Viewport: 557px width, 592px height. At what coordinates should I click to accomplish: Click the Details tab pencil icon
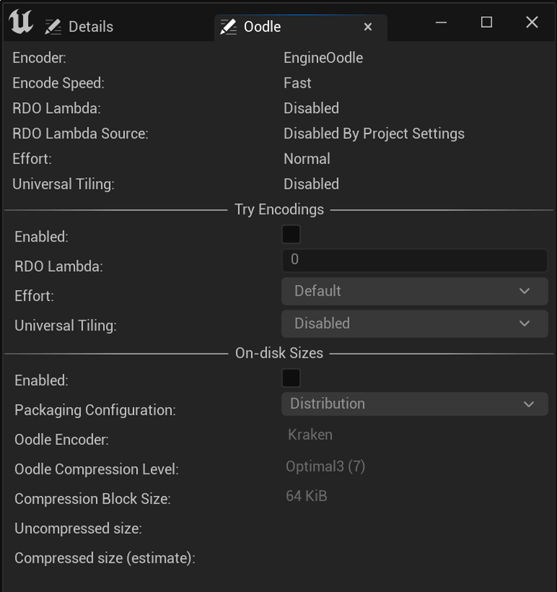click(53, 27)
